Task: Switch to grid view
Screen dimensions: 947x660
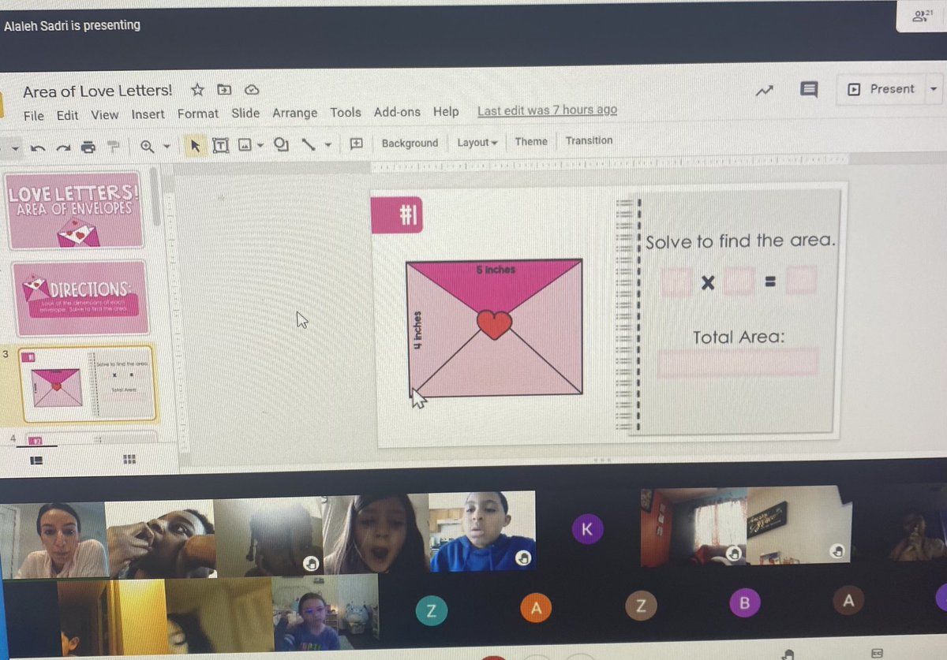Action: (130, 459)
